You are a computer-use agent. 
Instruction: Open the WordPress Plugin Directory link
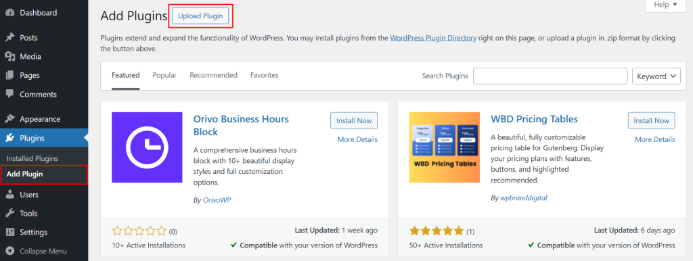click(x=433, y=38)
